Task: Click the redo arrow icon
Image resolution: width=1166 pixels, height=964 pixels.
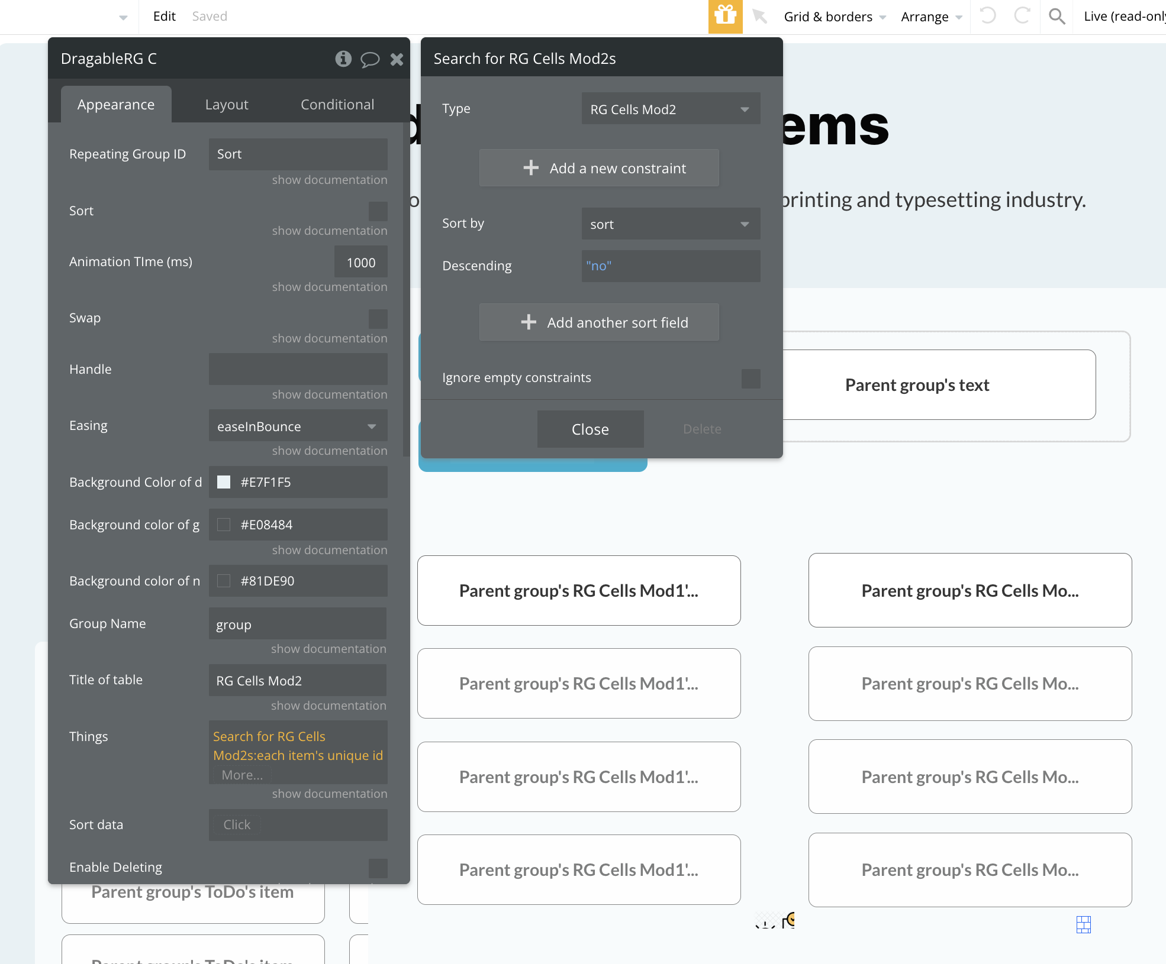Action: [x=1022, y=15]
